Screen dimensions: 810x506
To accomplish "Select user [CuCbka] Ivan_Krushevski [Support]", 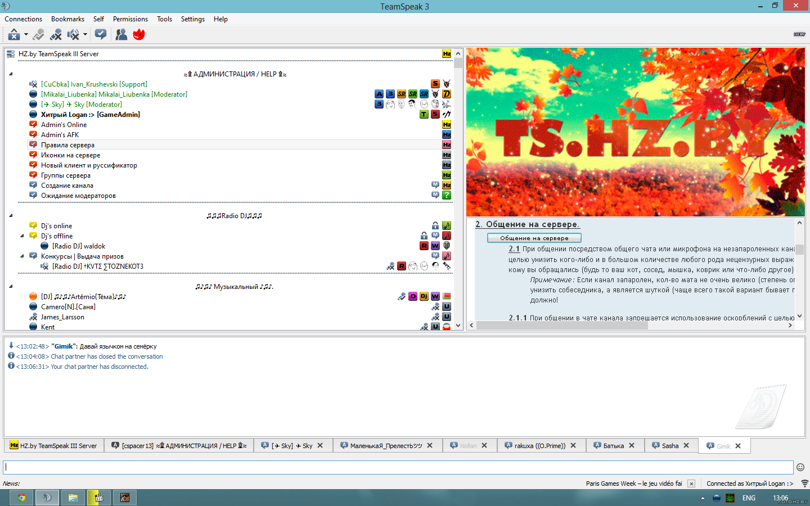I will [x=94, y=84].
